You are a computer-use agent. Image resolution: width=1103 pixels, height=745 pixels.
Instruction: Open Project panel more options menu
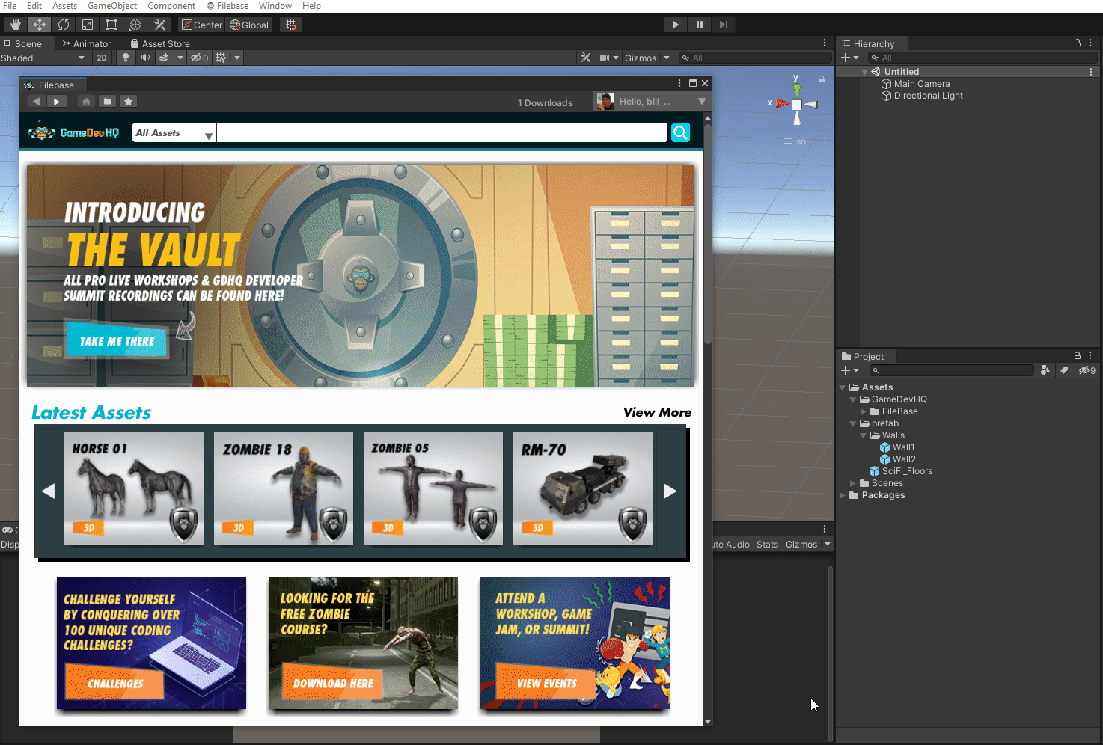click(x=1090, y=356)
